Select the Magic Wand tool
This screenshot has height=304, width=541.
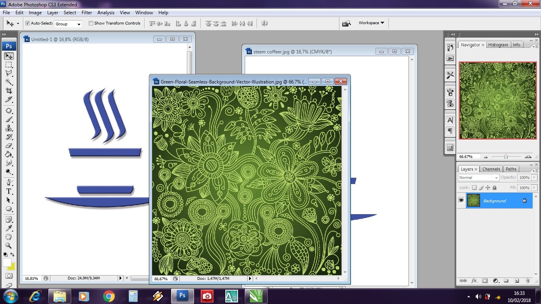(9, 82)
